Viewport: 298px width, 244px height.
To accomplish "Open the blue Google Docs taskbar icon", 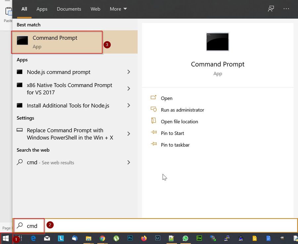I will click(268, 238).
